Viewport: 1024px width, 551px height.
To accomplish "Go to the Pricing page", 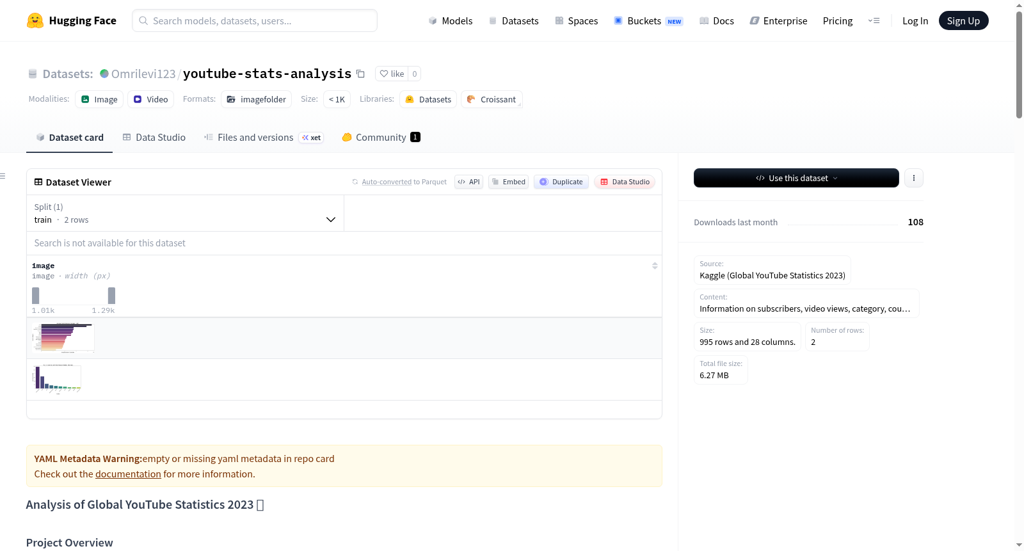I will pos(837,20).
